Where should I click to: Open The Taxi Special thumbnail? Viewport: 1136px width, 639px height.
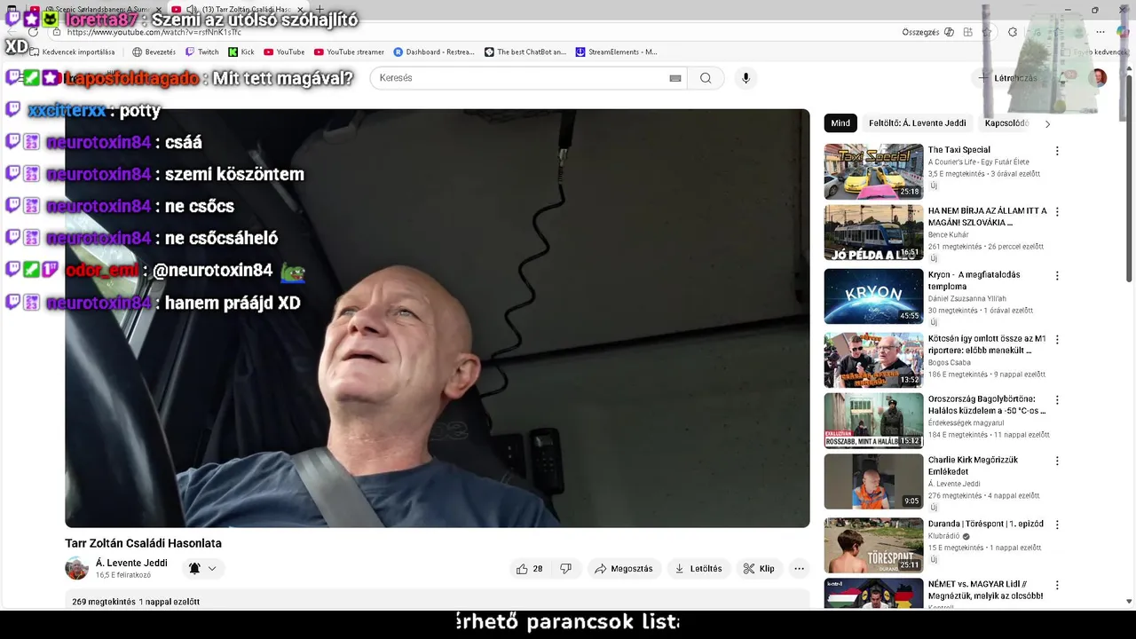tap(873, 171)
